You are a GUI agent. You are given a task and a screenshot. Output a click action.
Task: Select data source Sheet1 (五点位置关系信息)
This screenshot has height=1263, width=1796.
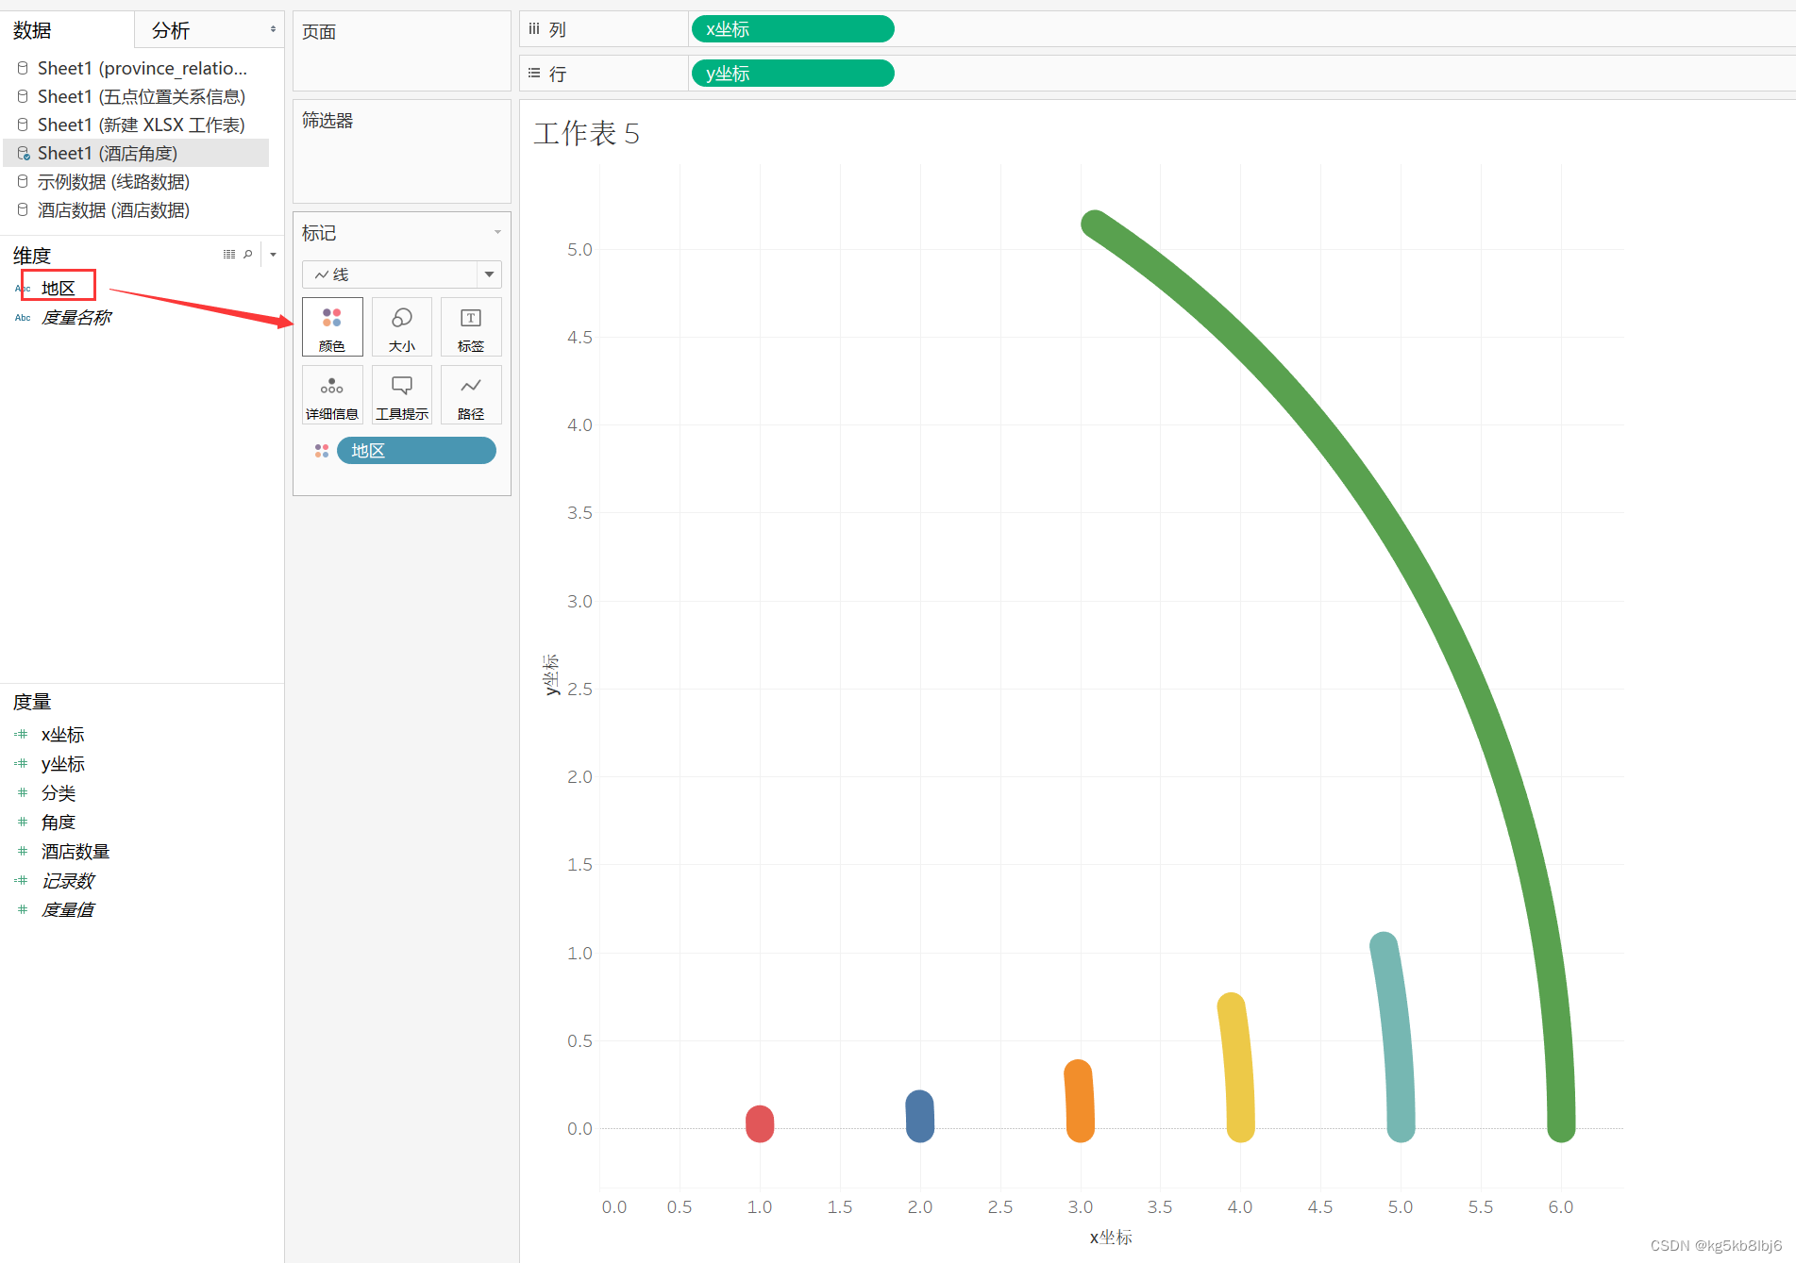pyautogui.click(x=142, y=96)
